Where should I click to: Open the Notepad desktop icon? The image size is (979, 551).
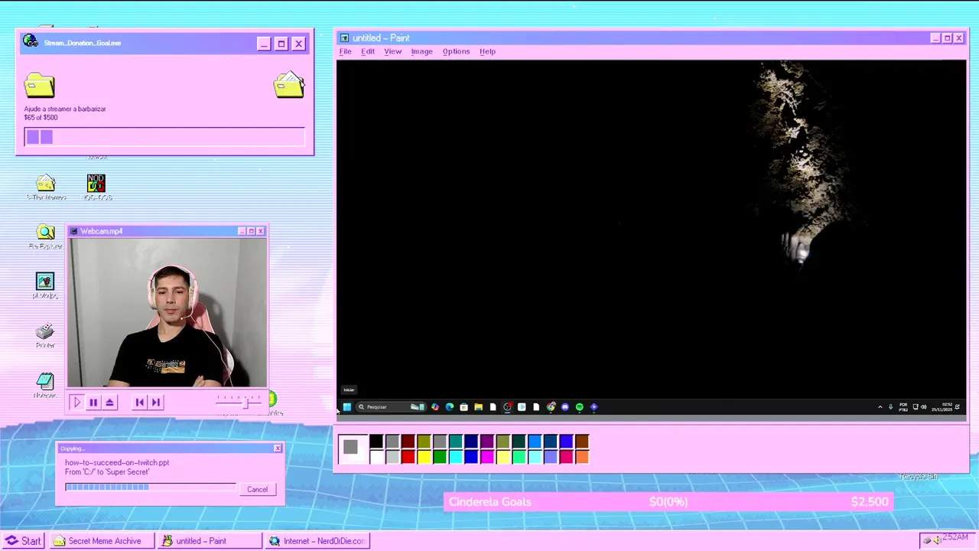45,385
